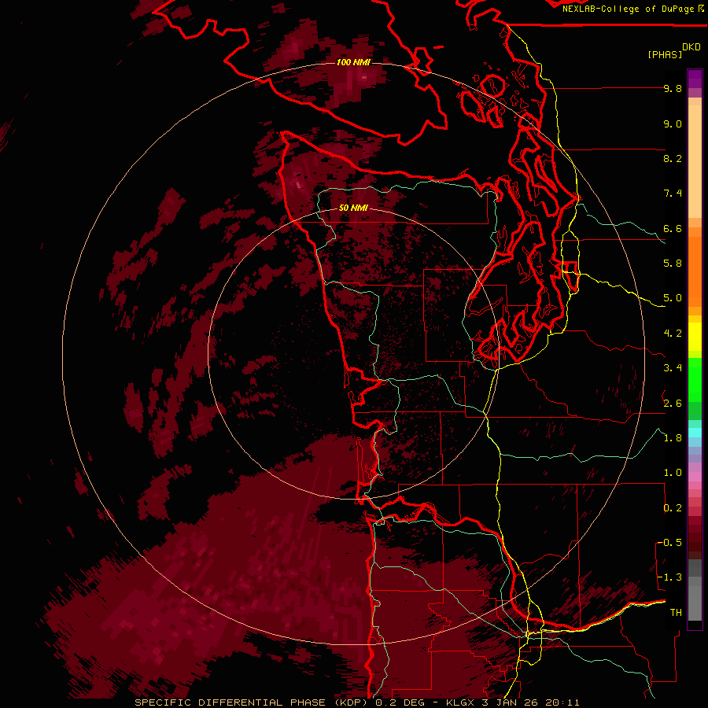Click the pink segment of the color bar
Viewport: 708px width, 708px height.
(695, 477)
